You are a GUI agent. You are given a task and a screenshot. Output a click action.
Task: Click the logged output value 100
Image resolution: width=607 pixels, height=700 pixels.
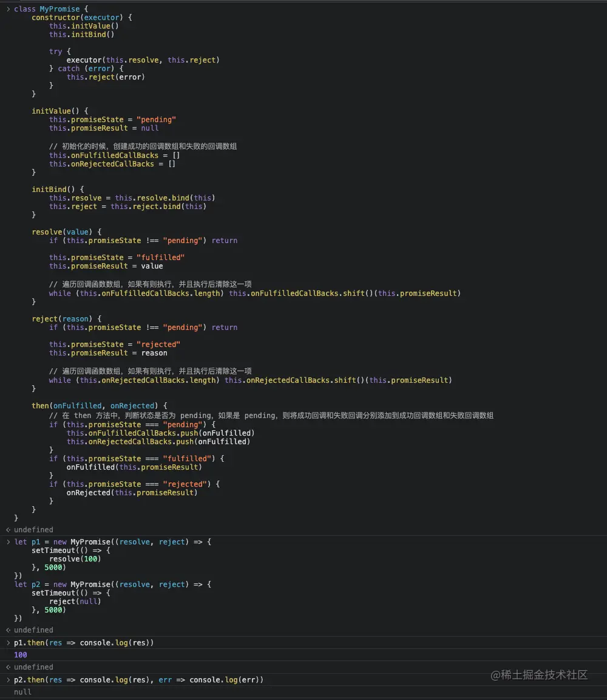[x=21, y=655]
